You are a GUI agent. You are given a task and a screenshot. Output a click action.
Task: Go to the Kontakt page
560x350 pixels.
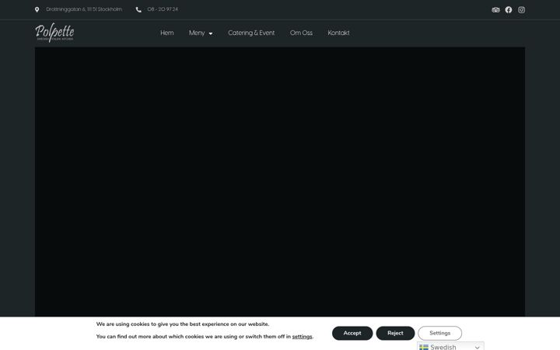(x=338, y=33)
